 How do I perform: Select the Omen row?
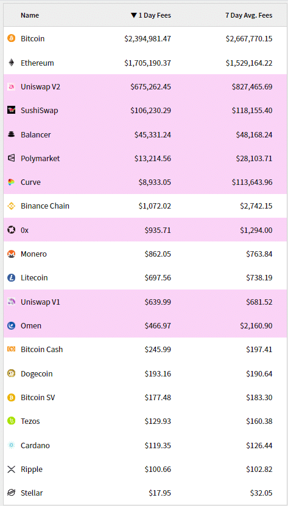click(x=146, y=325)
